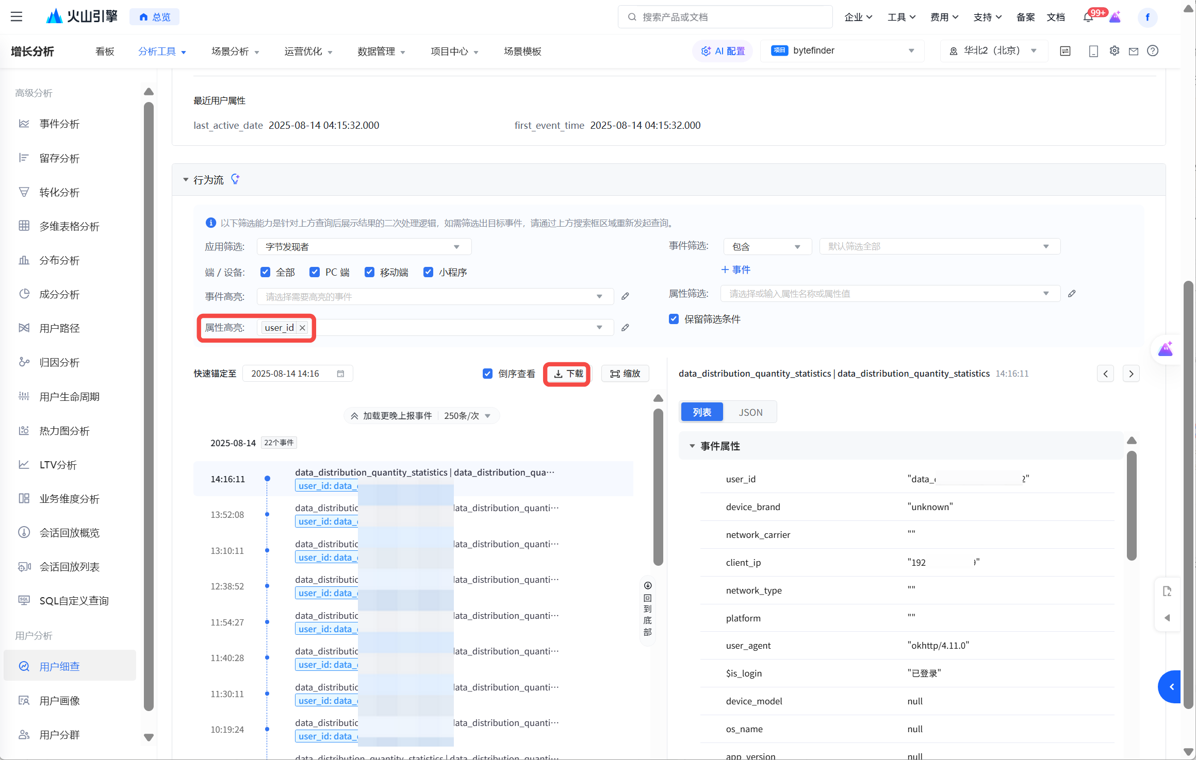Remove the user_id highlight tag

[x=303, y=328]
